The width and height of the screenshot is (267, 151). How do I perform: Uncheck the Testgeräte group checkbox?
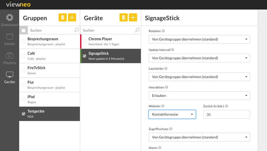tap(23, 114)
